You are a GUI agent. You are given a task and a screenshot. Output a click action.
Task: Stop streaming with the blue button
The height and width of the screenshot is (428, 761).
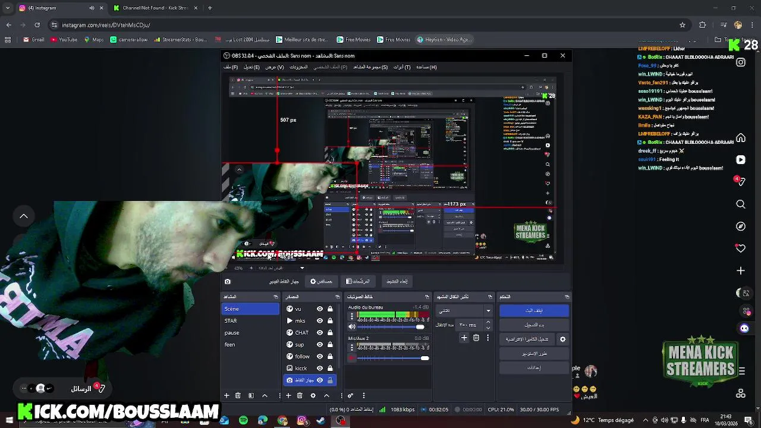(534, 311)
